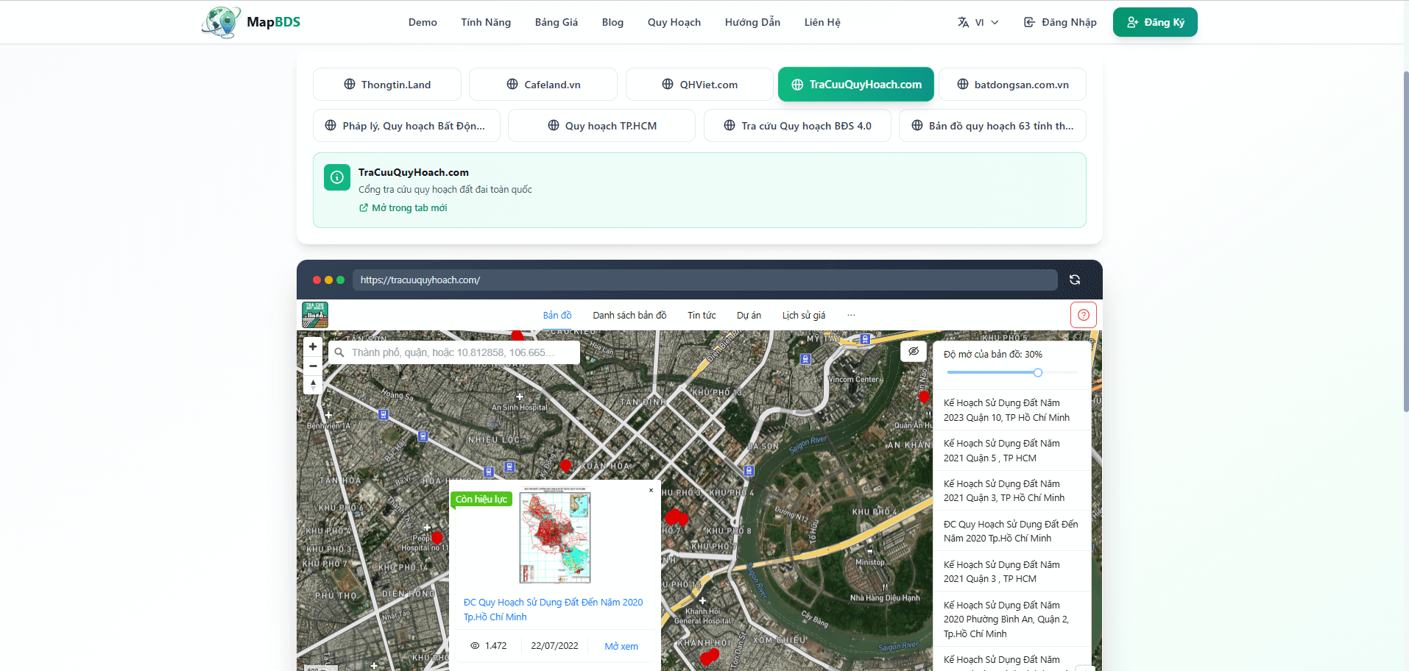The height and width of the screenshot is (671, 1409).
Task: Expand the more options ellipsis menu
Action: pyautogui.click(x=851, y=315)
